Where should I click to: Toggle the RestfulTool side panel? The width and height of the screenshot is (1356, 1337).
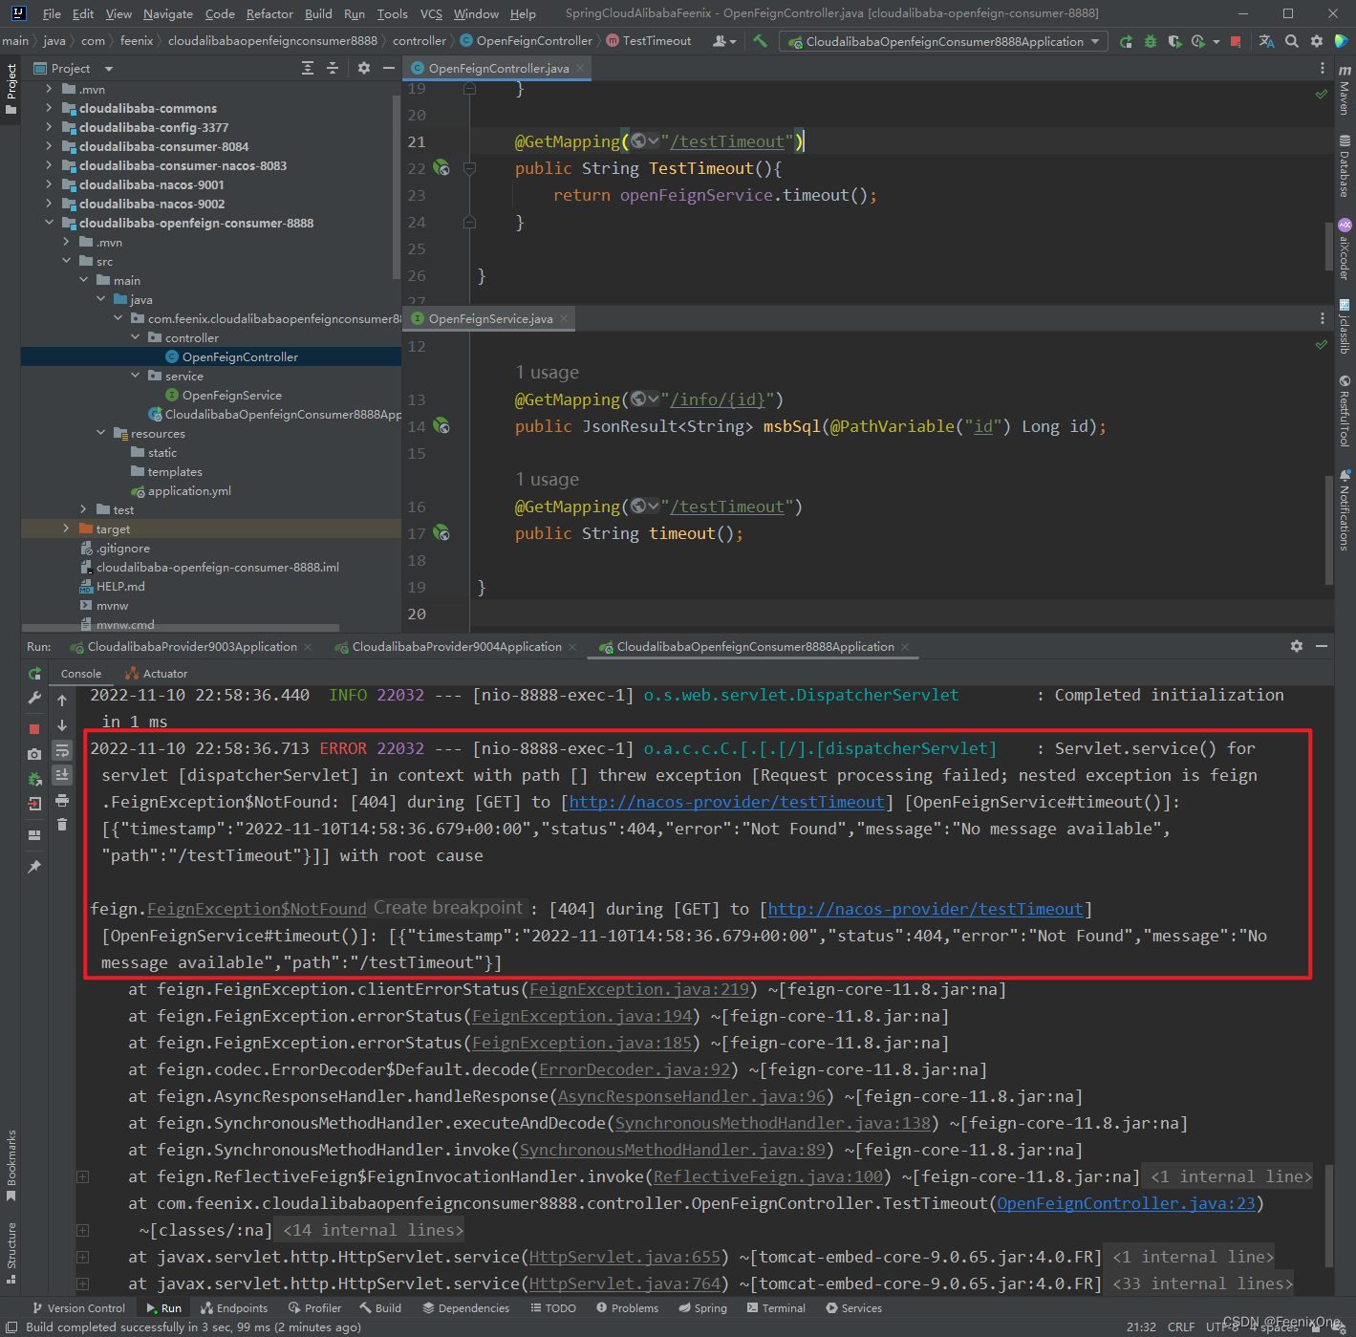1345,411
